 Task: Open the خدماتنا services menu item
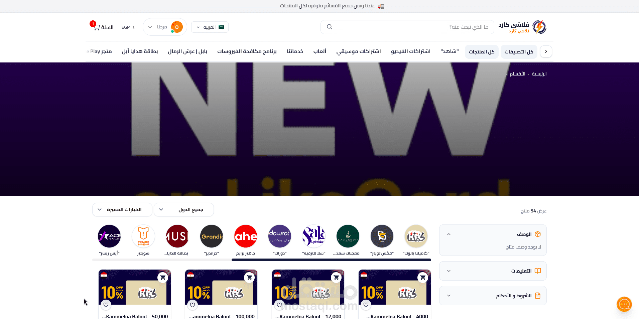295,51
